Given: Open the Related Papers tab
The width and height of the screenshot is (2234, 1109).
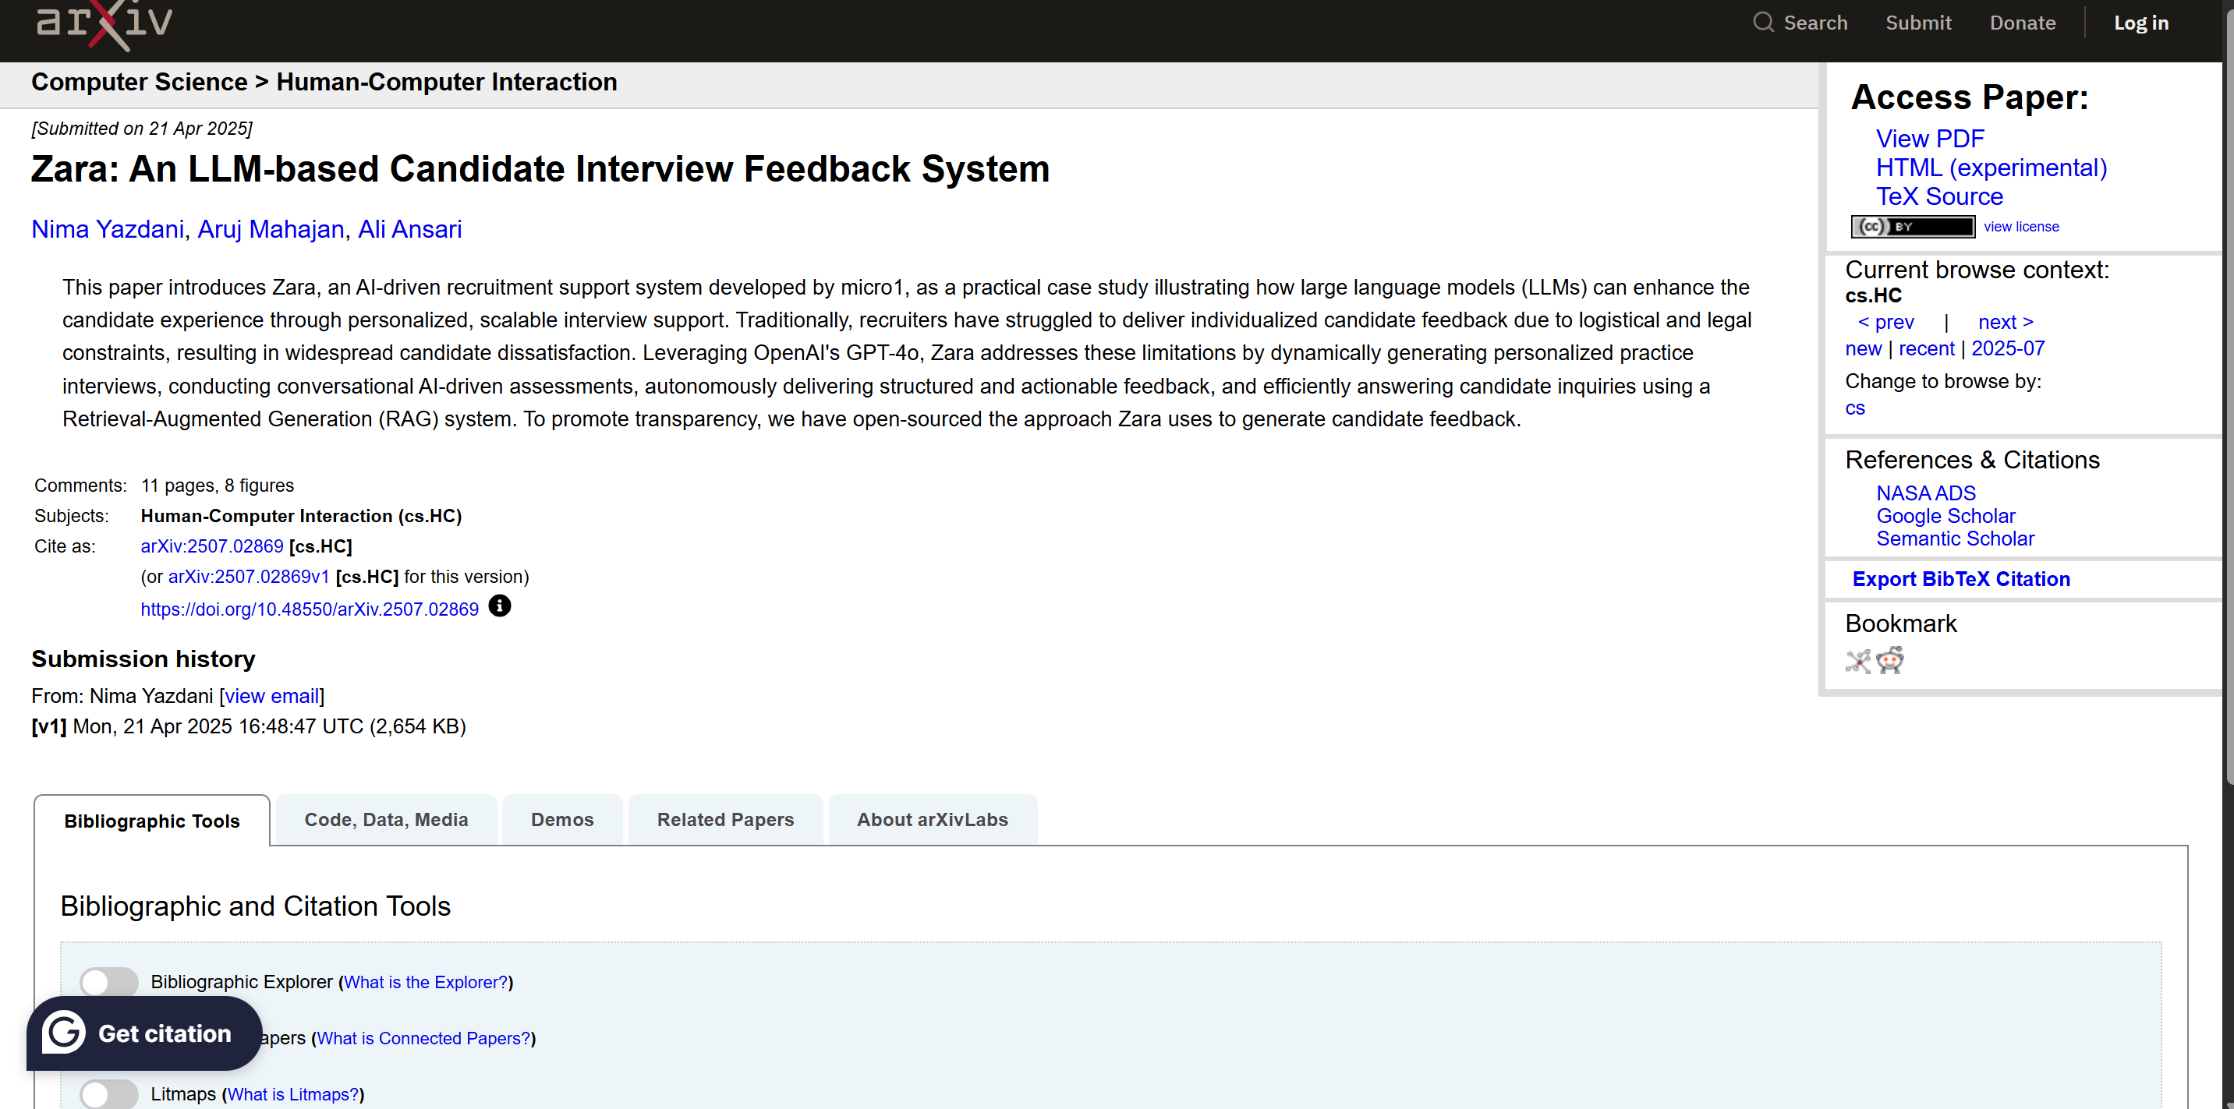Looking at the screenshot, I should pyautogui.click(x=725, y=819).
